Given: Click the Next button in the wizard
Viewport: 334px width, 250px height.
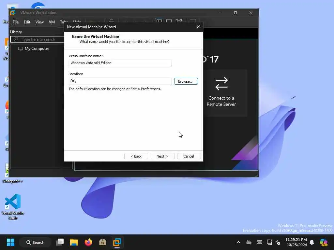Looking at the screenshot, I should pos(162,156).
